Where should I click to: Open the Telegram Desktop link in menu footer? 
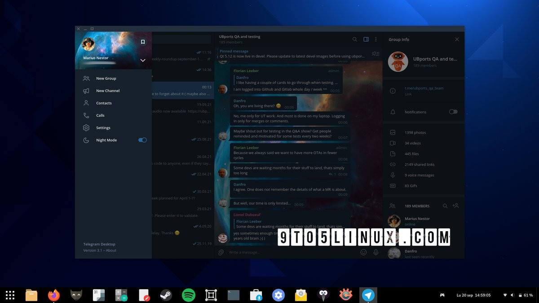click(x=99, y=244)
